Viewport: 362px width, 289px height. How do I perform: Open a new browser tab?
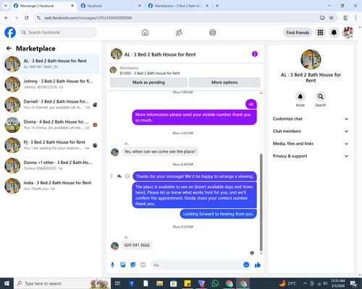click(217, 6)
